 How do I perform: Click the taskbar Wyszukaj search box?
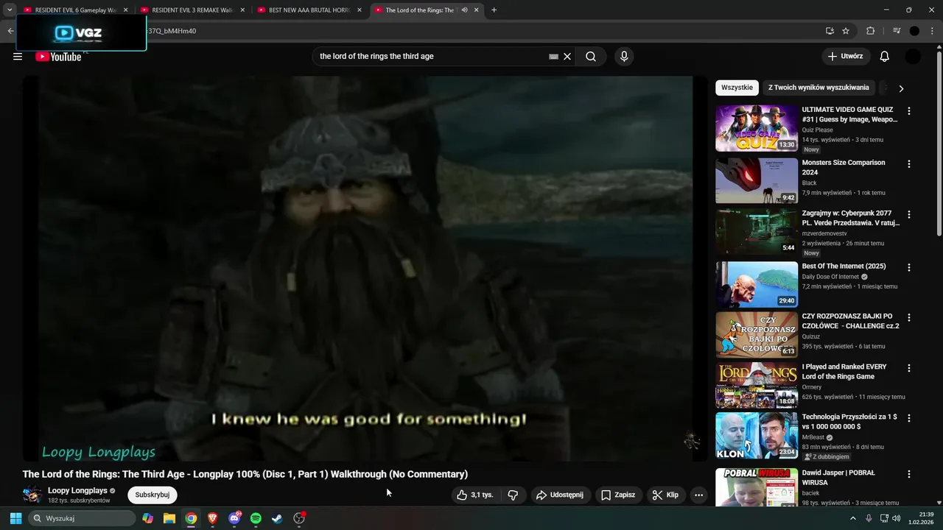(x=83, y=518)
